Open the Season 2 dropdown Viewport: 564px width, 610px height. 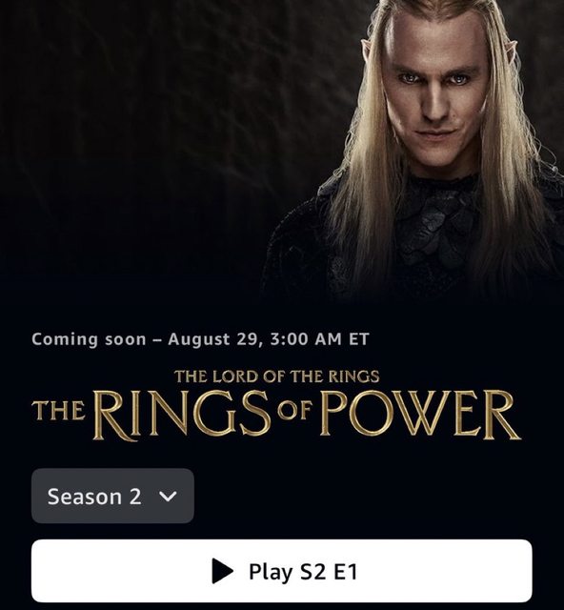coord(112,496)
